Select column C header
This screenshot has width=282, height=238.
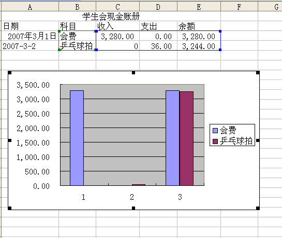(x=117, y=7)
